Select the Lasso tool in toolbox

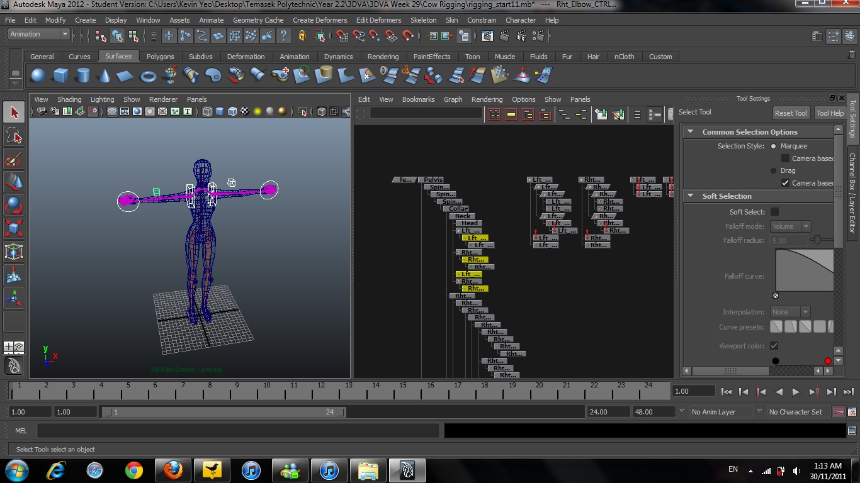14,135
